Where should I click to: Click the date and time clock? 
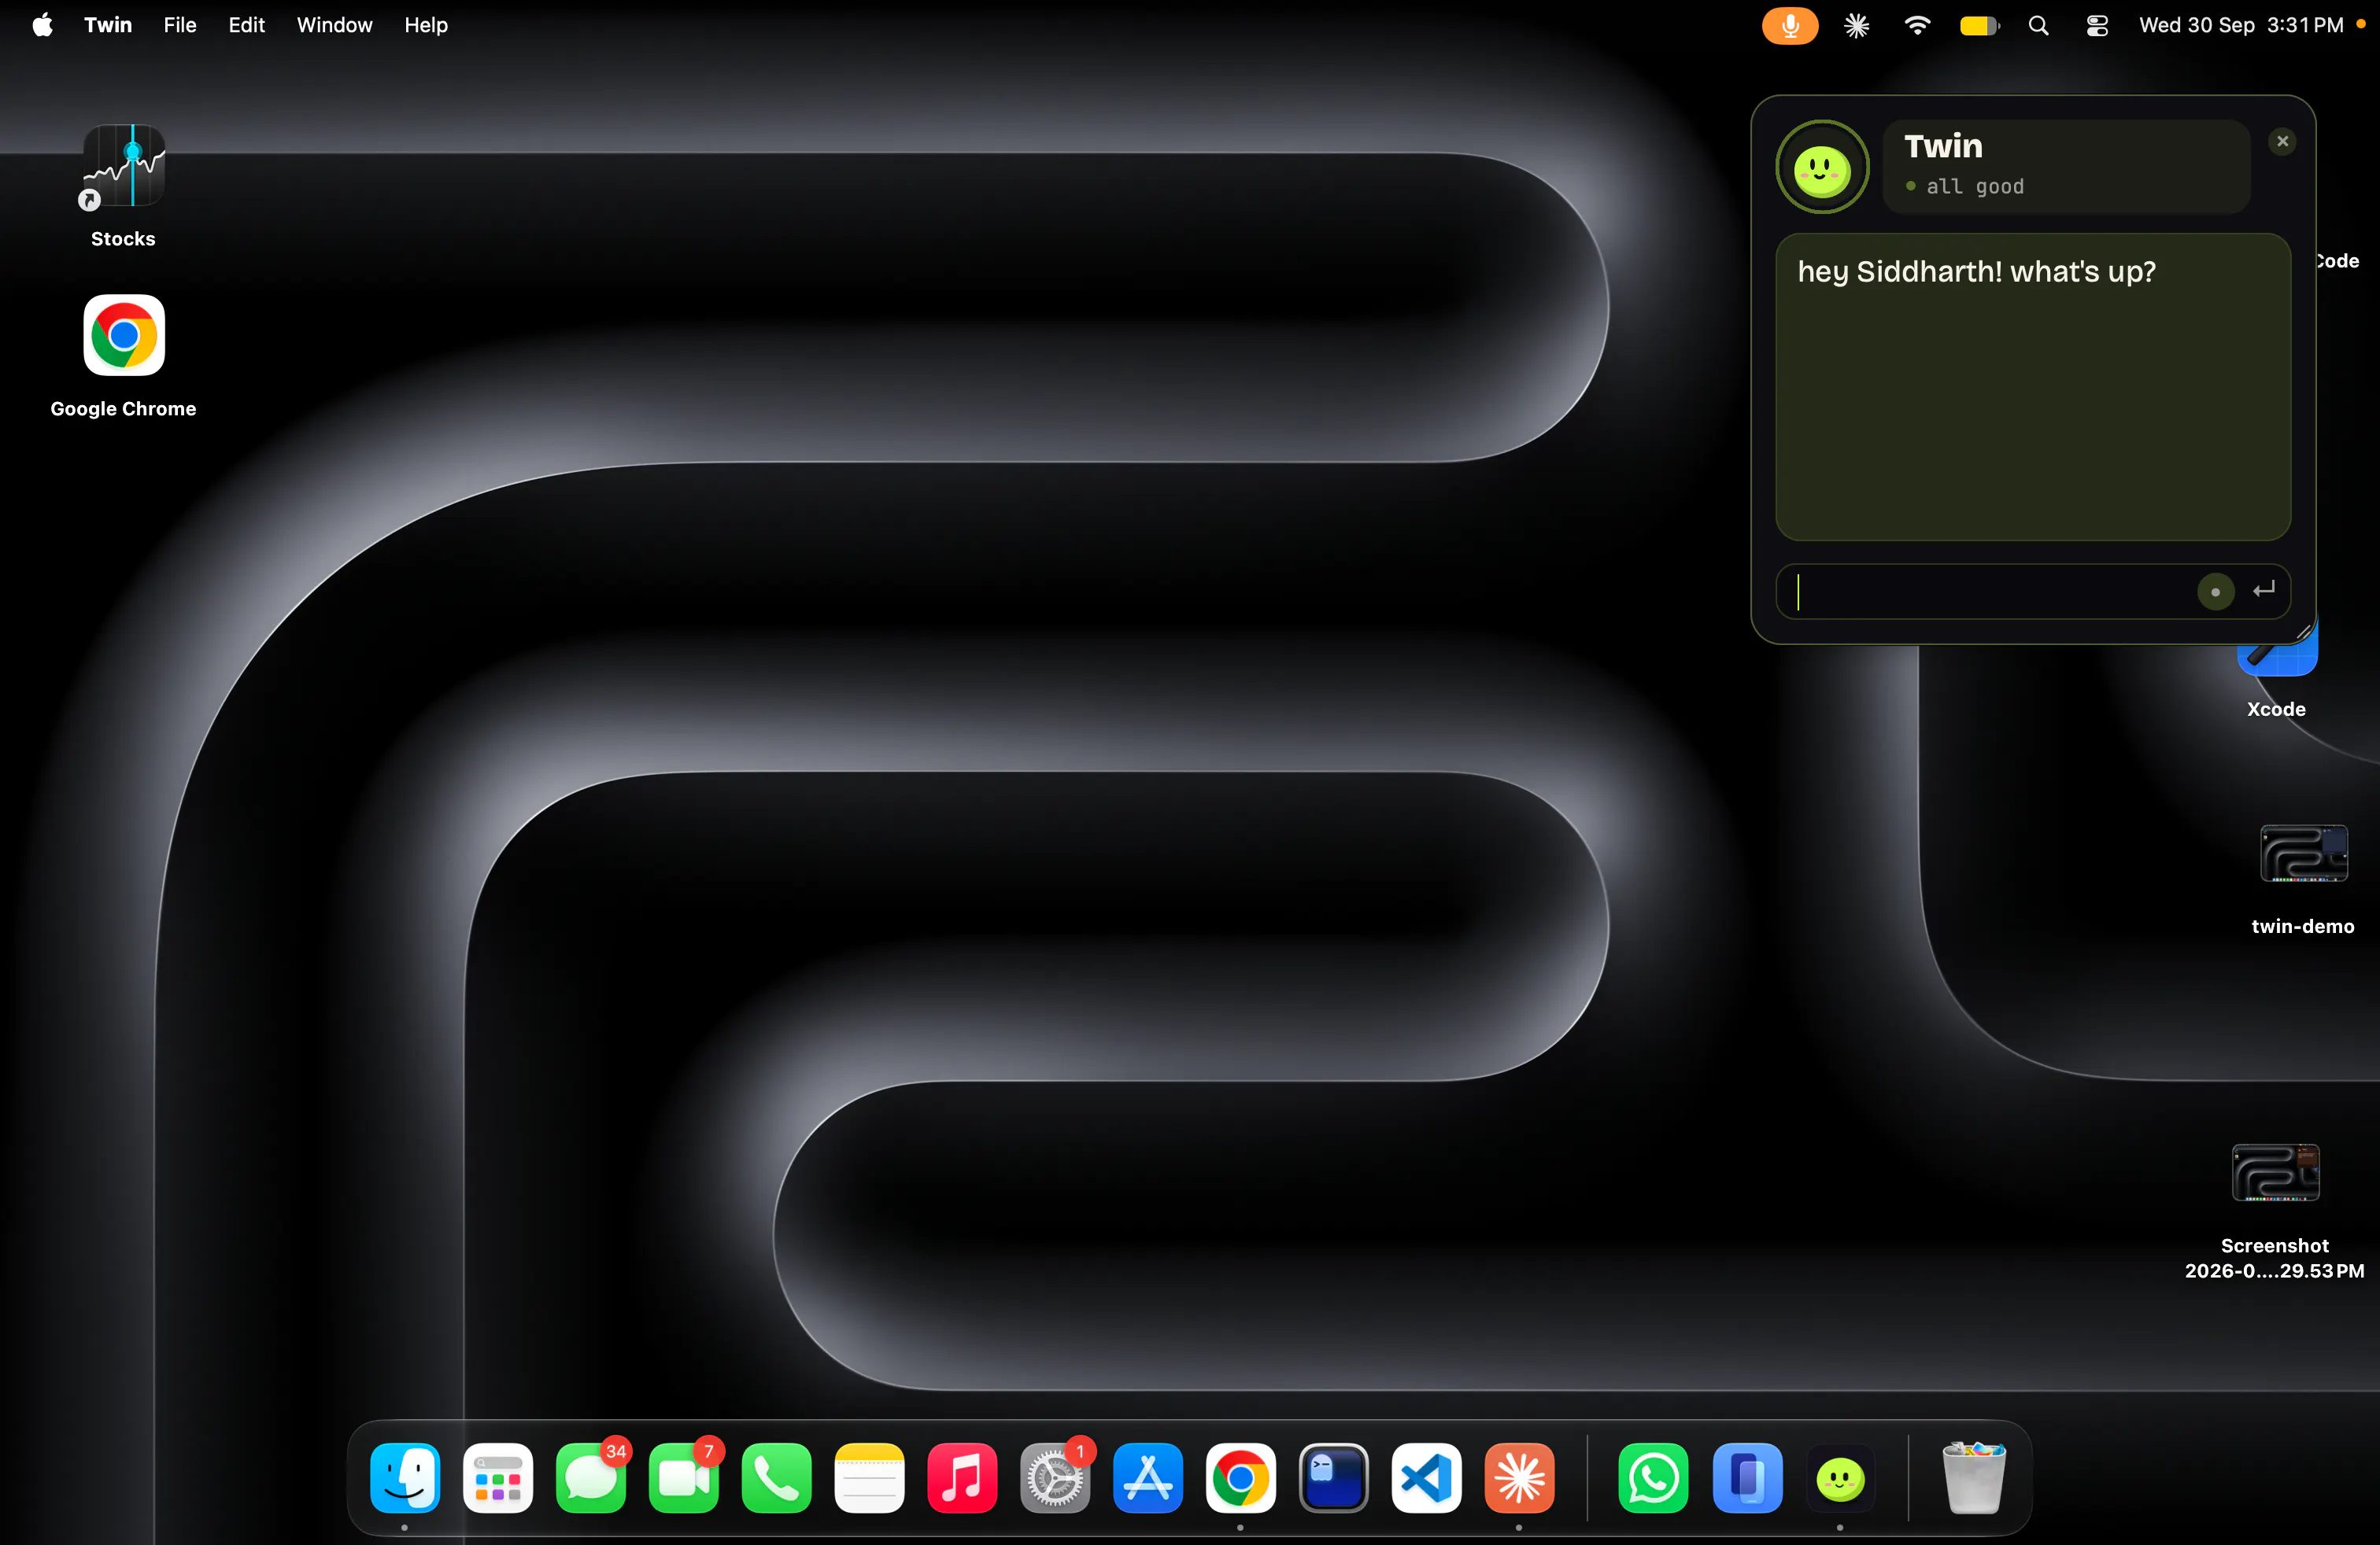pyautogui.click(x=2241, y=25)
